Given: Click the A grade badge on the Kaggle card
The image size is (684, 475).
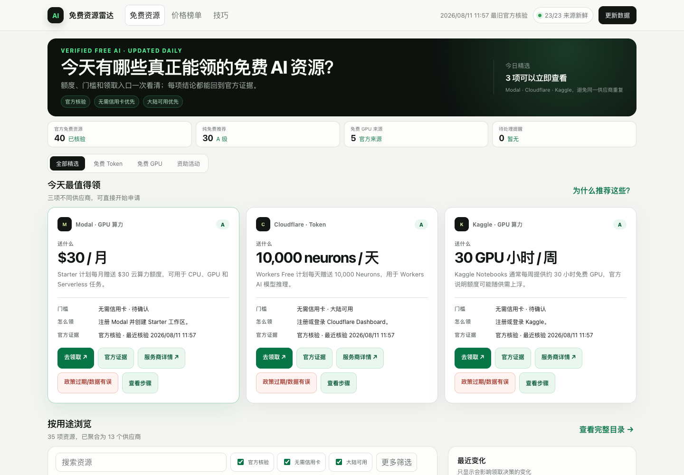Looking at the screenshot, I should point(620,225).
